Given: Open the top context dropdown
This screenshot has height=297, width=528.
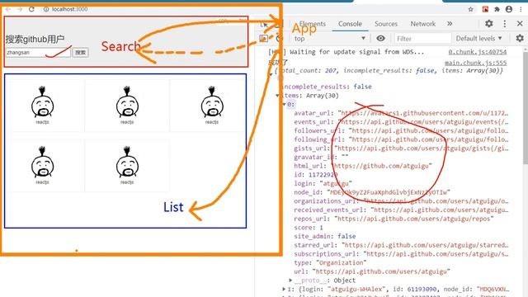Looking at the screenshot, I should pyautogui.click(x=329, y=39).
